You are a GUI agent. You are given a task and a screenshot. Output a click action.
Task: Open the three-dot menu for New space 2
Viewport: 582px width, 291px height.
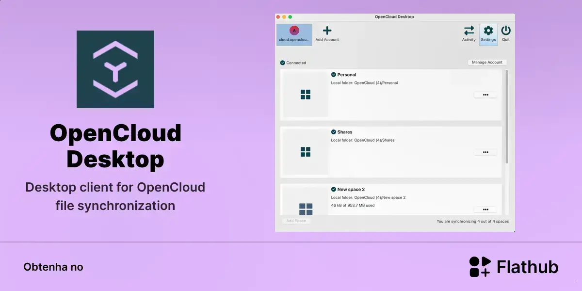485,210
